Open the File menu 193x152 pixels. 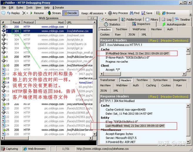tap(4, 8)
